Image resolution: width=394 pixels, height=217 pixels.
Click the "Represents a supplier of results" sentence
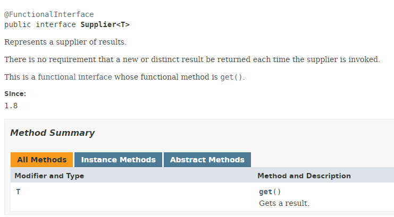click(65, 42)
